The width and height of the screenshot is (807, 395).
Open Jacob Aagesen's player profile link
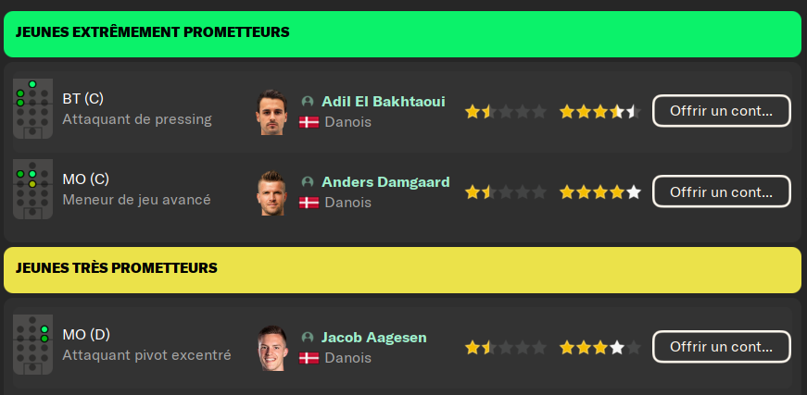coord(373,338)
